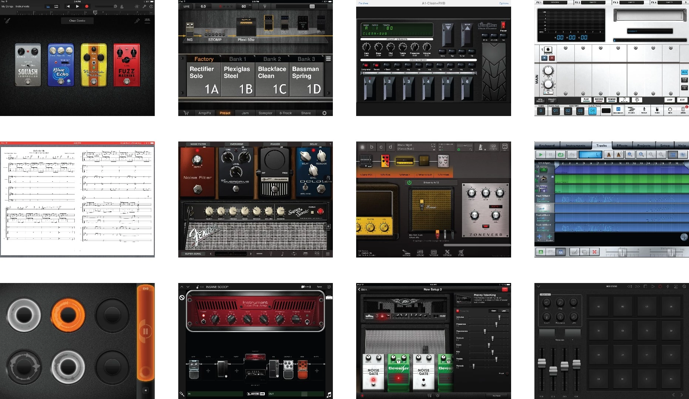Open ToneStack 8Track sliders icon

(x=420, y=253)
